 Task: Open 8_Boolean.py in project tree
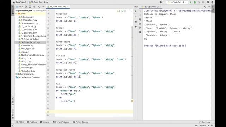(27, 17)
